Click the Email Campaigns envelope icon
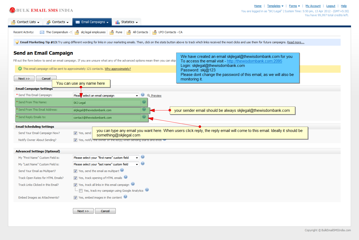Screen dimensions: 359x240 pos(78,22)
